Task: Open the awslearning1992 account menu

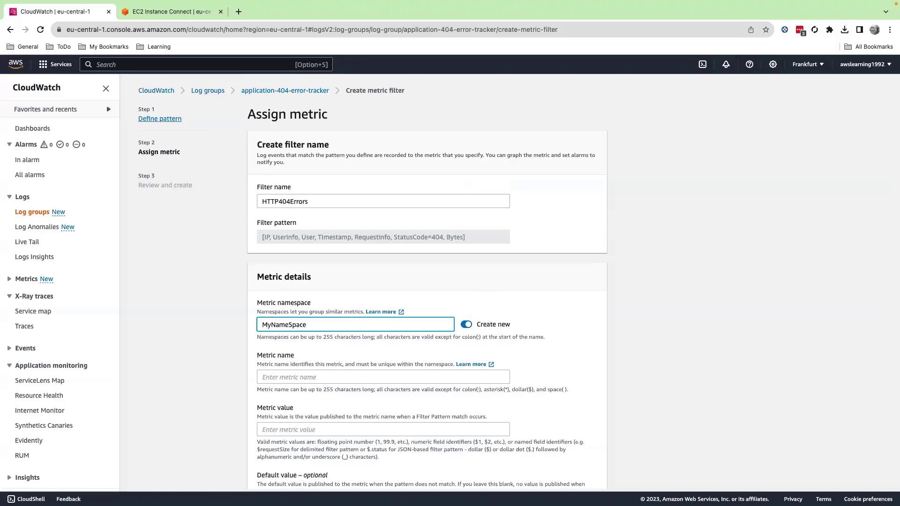Action: 865,64
